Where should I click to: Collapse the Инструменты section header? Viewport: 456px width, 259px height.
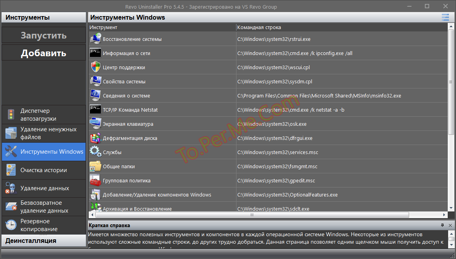tap(43, 17)
